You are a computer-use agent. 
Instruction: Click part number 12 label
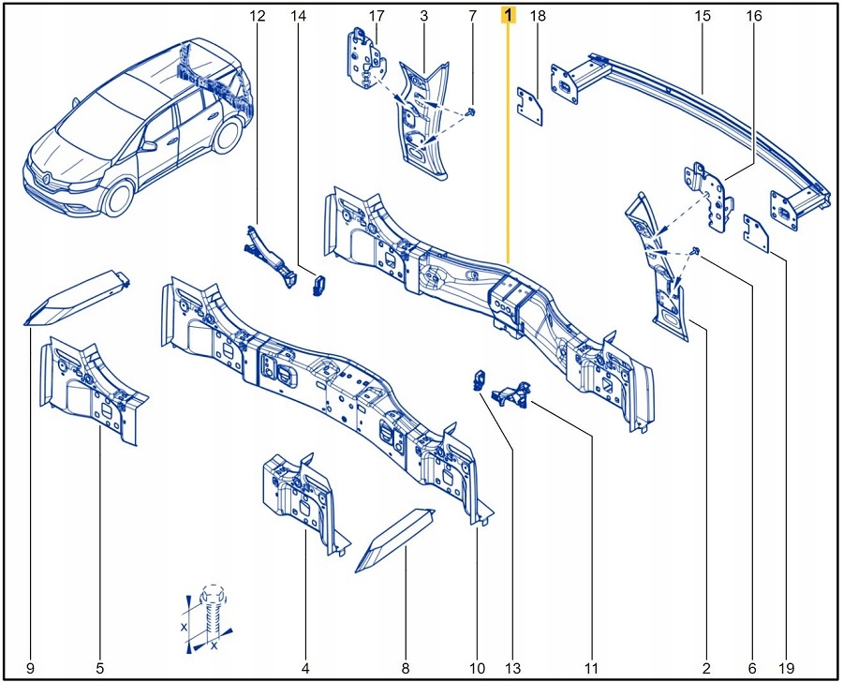click(x=258, y=16)
